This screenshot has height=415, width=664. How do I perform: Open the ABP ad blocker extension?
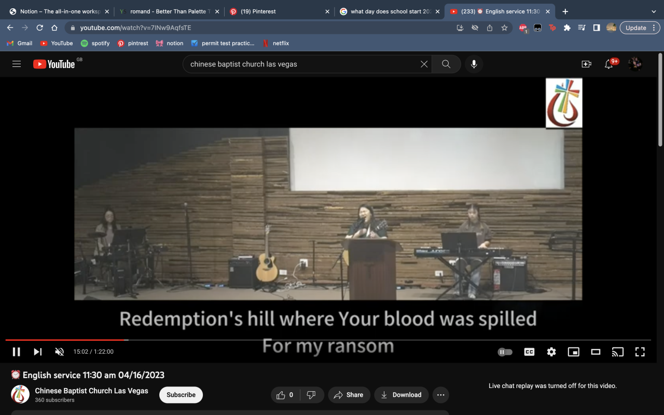tap(523, 28)
